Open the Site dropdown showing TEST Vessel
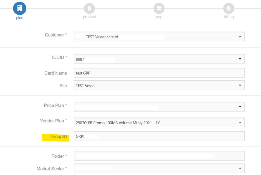The width and height of the screenshot is (261, 175). click(240, 85)
